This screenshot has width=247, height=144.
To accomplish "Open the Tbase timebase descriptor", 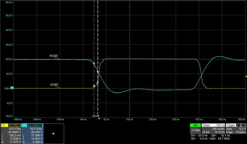I will tap(213, 129).
